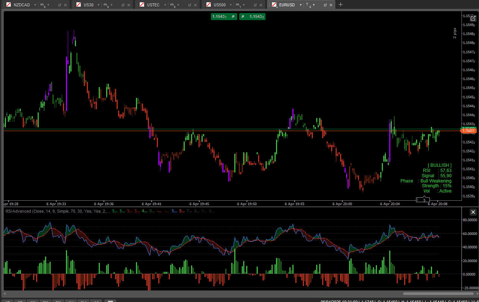Click the chart pop-out icon at top right
Screen dimensions: 479x302
[473, 18]
